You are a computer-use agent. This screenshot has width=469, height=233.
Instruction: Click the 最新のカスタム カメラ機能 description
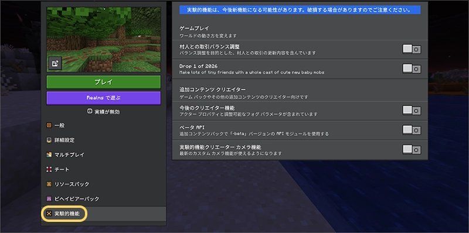click(x=230, y=153)
